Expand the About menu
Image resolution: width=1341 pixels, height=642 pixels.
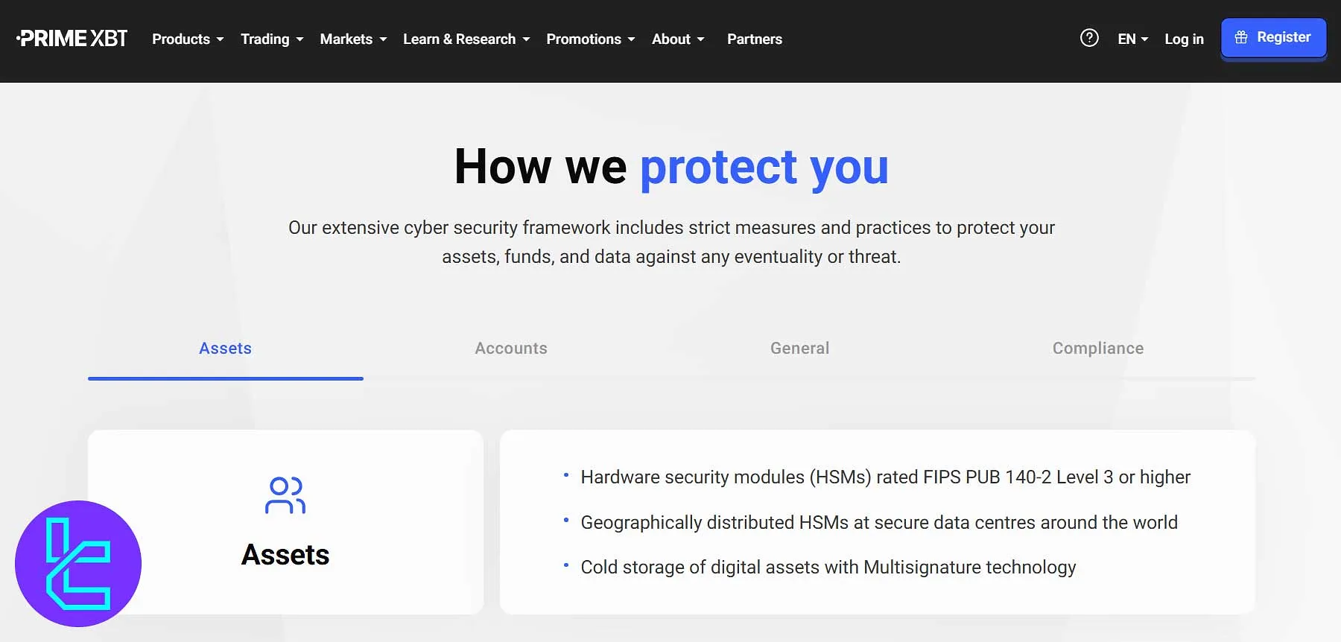[x=677, y=39]
